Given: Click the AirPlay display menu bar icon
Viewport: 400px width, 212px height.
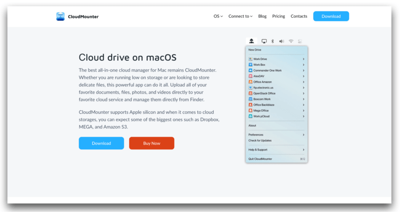Looking at the screenshot, I should point(264,41).
